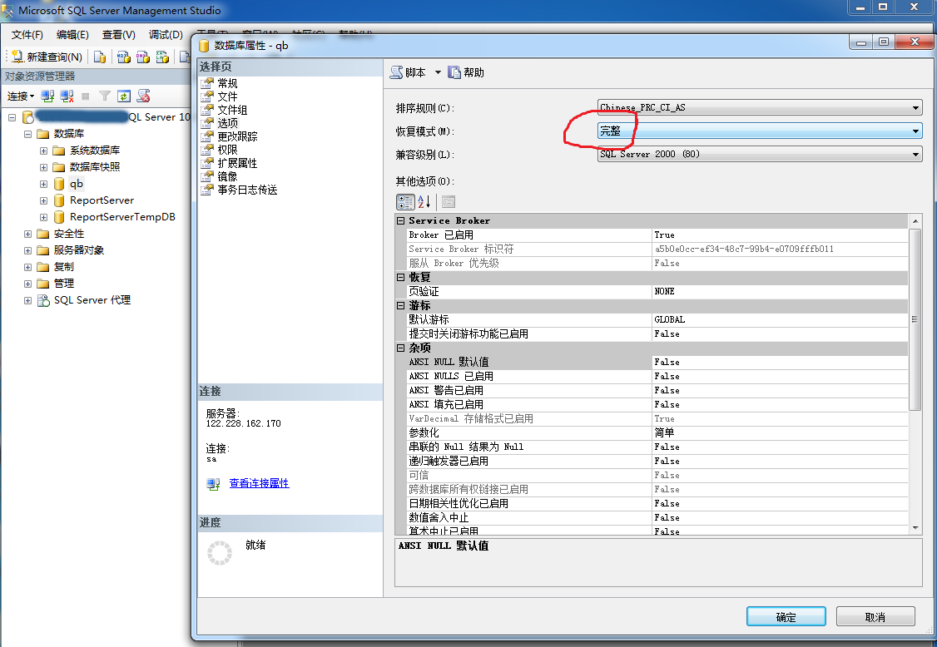The width and height of the screenshot is (937, 647).
Task: Expand the SQL Server 代理 node
Action: [x=27, y=300]
